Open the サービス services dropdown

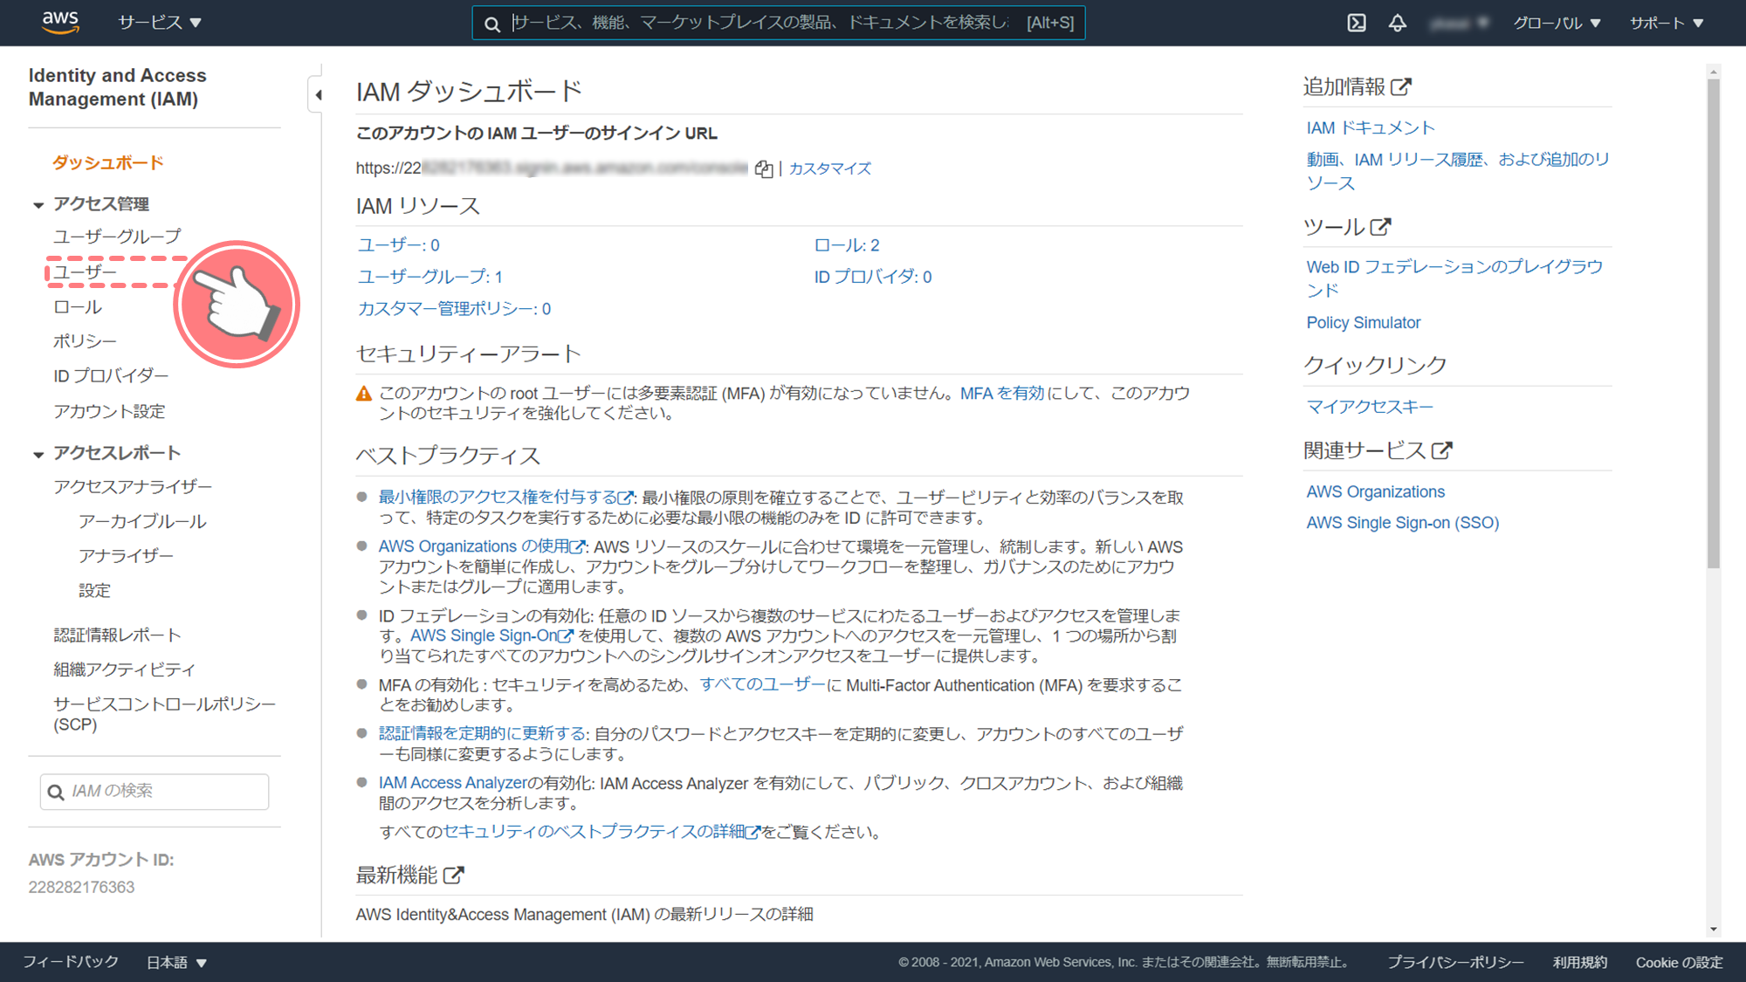(160, 23)
